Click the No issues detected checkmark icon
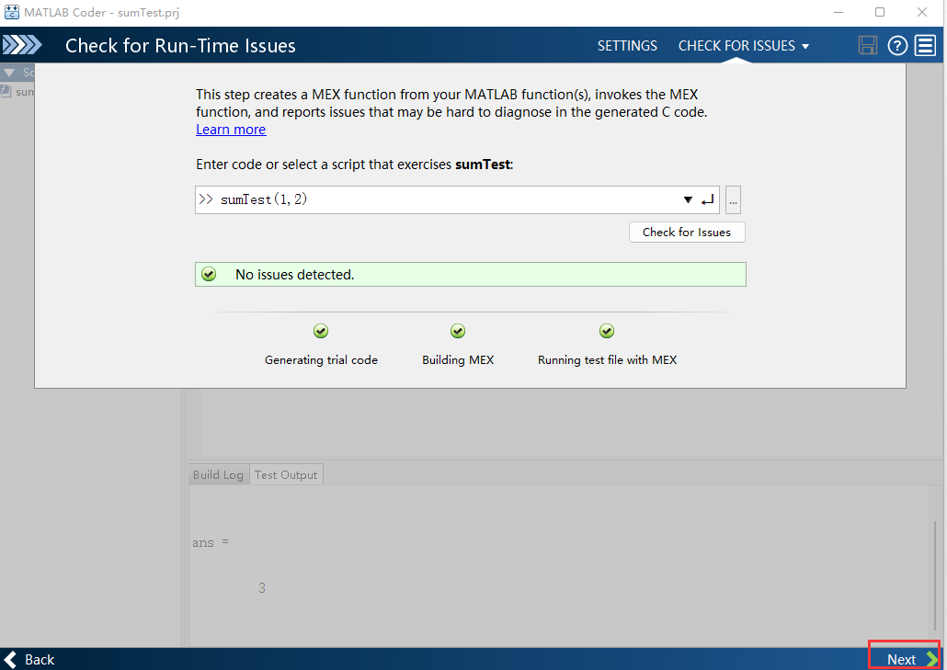947x670 pixels. pos(209,275)
